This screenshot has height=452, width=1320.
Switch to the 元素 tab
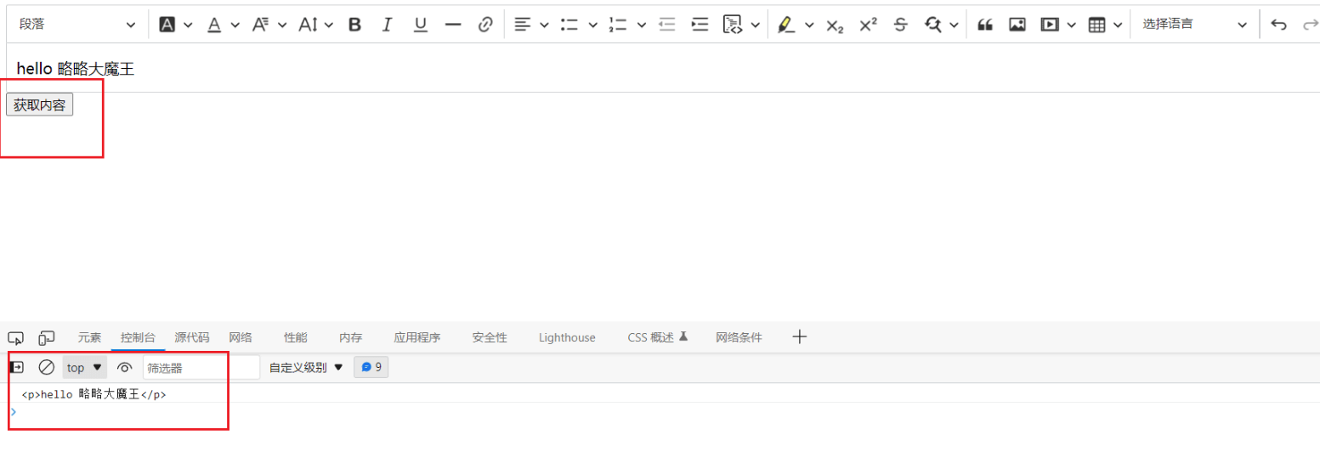pyautogui.click(x=89, y=337)
